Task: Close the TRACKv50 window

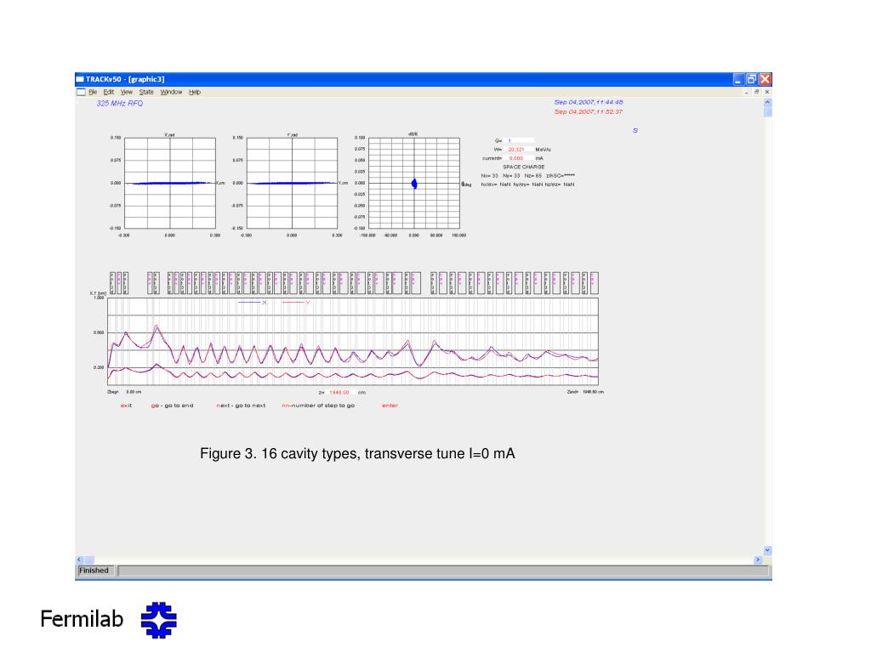Action: 765,79
